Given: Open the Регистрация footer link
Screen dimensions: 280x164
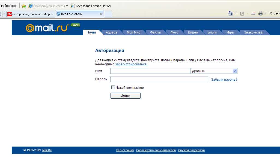Looking at the screenshot, I should [x=125, y=150].
